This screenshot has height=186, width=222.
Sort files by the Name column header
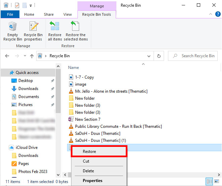pos(74,68)
